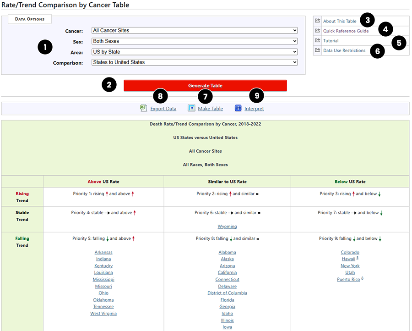Open the Cancer dropdown showing All Cancer Sites

(194, 31)
